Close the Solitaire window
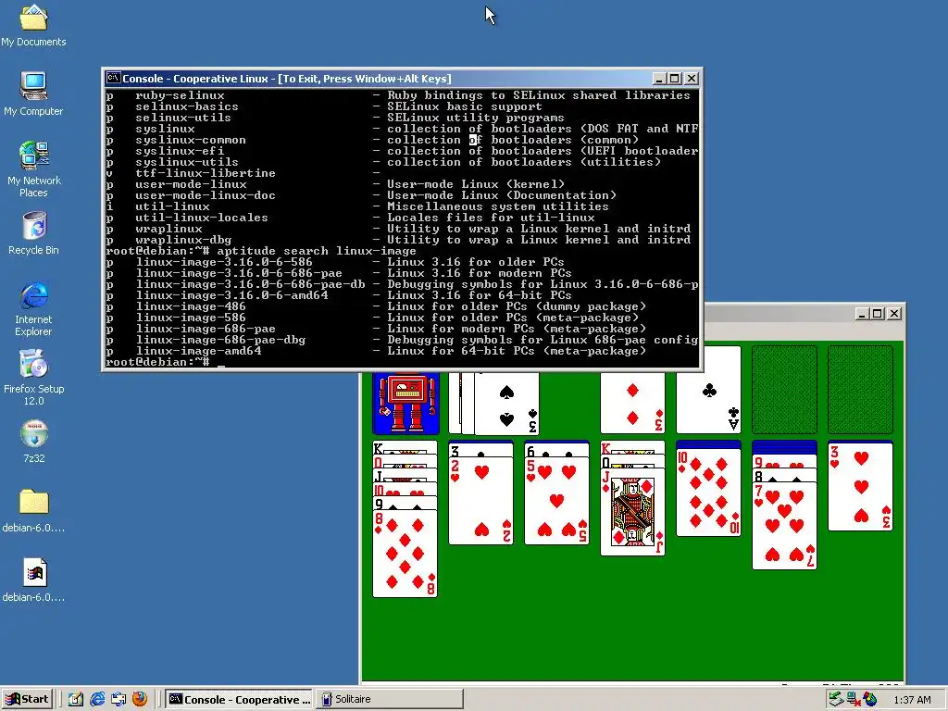This screenshot has height=711, width=948. tap(894, 313)
